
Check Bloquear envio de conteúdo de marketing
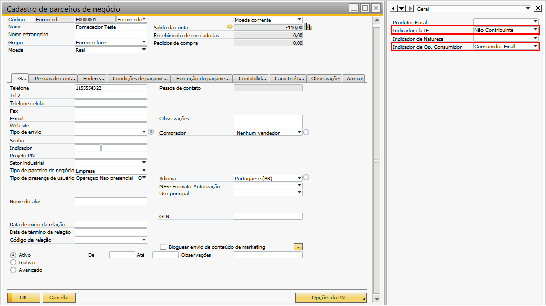[163, 247]
